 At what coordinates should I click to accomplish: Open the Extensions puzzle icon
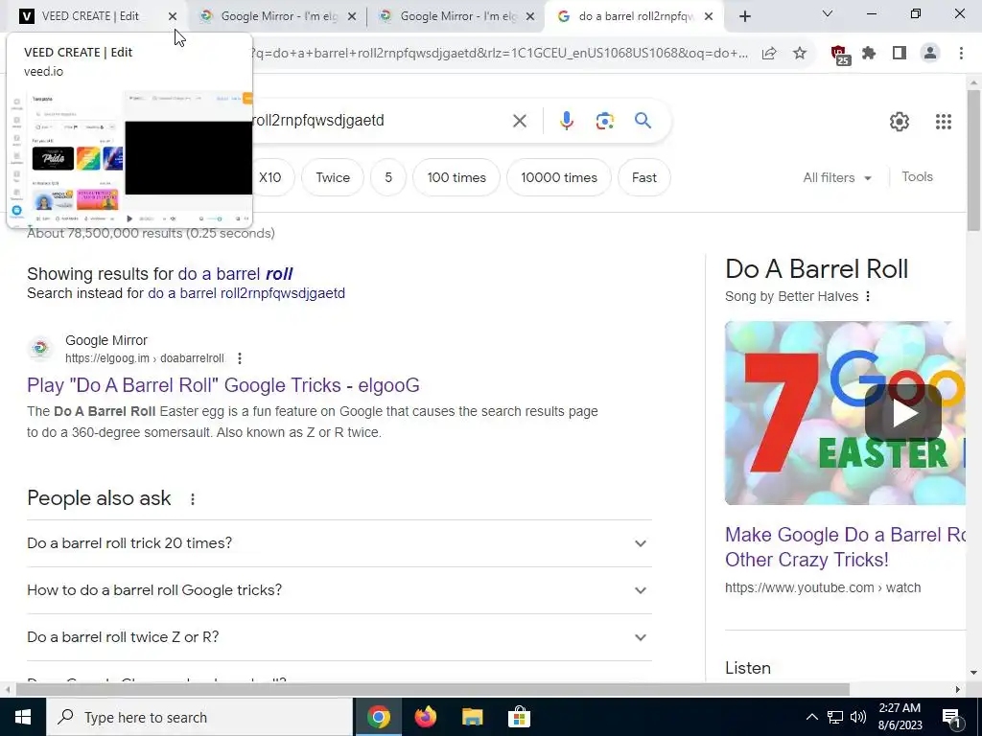click(869, 54)
